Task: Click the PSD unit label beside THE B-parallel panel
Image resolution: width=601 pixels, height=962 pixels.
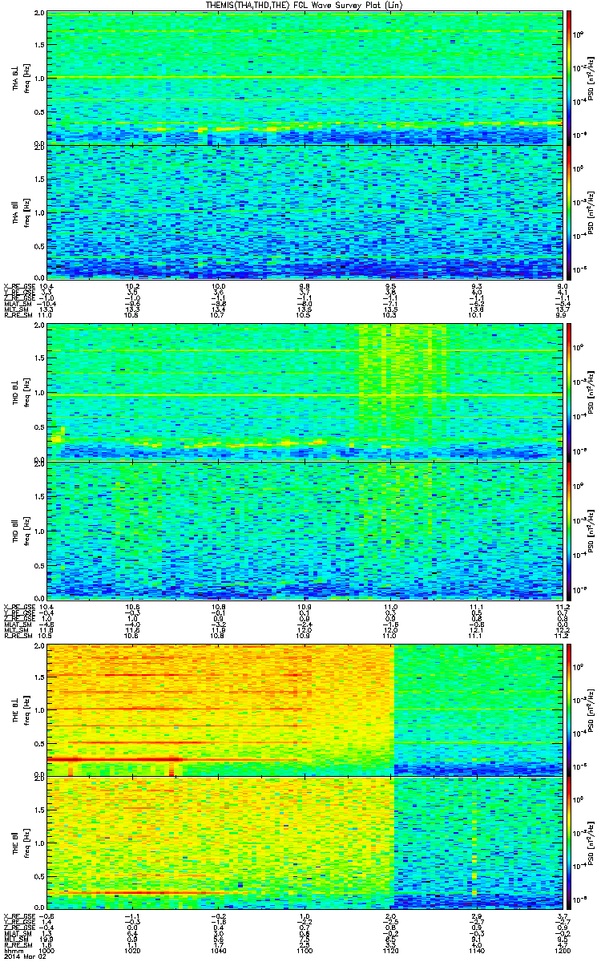Action: [x=590, y=843]
